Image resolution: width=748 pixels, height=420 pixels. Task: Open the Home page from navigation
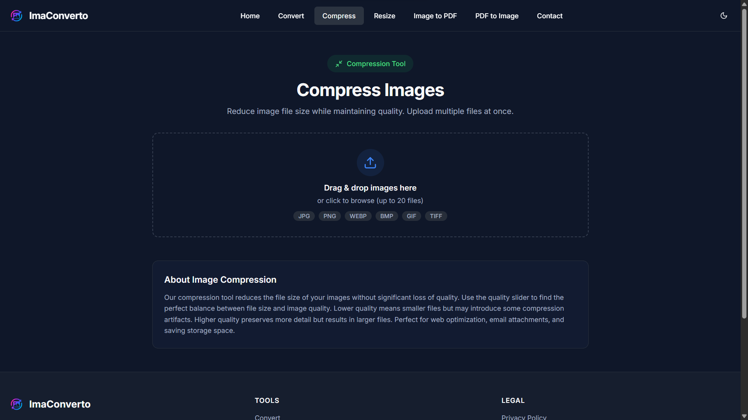coord(250,16)
